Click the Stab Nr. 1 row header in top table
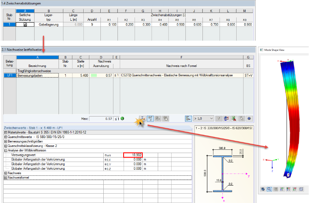The image size is (309, 203). click(9, 25)
